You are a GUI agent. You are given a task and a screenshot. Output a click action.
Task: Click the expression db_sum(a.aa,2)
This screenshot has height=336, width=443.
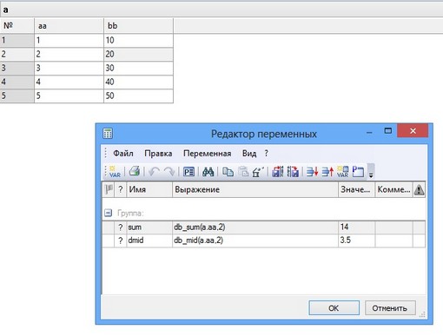pyautogui.click(x=199, y=227)
